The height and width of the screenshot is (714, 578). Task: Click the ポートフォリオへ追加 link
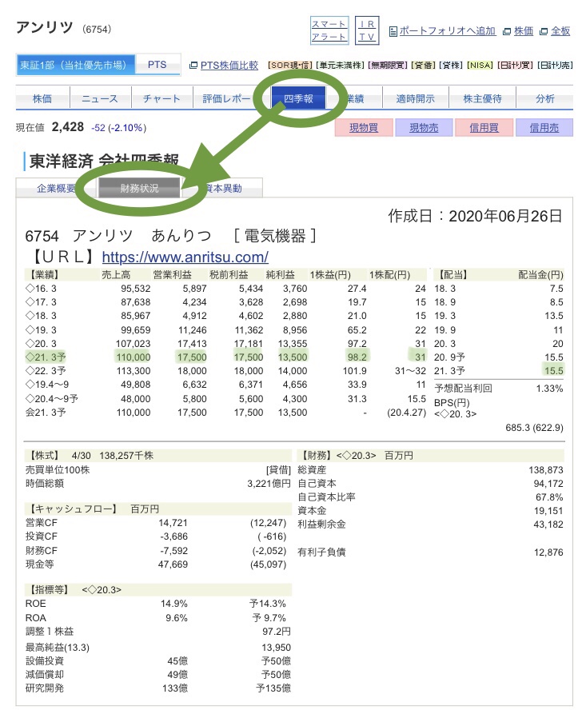[x=448, y=31]
